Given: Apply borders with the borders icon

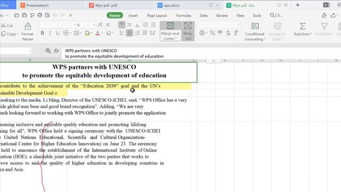Looking at the screenshot, I should (66, 33).
